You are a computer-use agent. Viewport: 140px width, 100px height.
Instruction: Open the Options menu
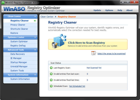pos(109,10)
